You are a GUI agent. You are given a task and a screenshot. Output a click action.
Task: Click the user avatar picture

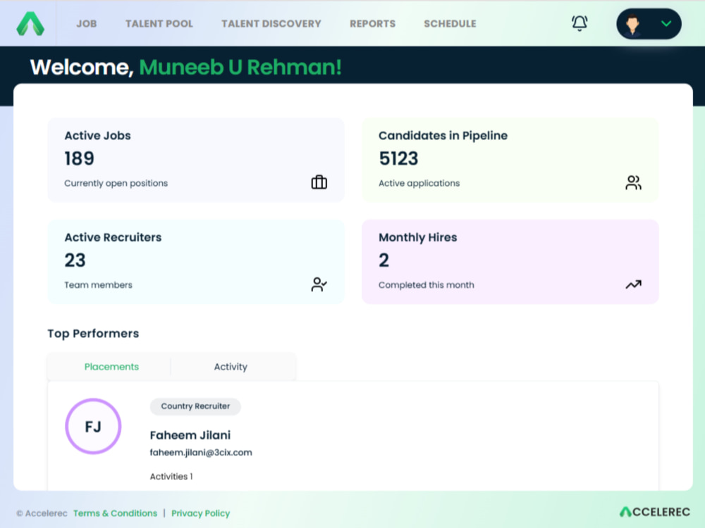[632, 24]
